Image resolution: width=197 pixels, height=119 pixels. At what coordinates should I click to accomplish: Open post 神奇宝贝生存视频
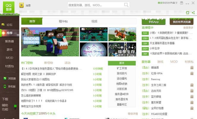coord(31,106)
